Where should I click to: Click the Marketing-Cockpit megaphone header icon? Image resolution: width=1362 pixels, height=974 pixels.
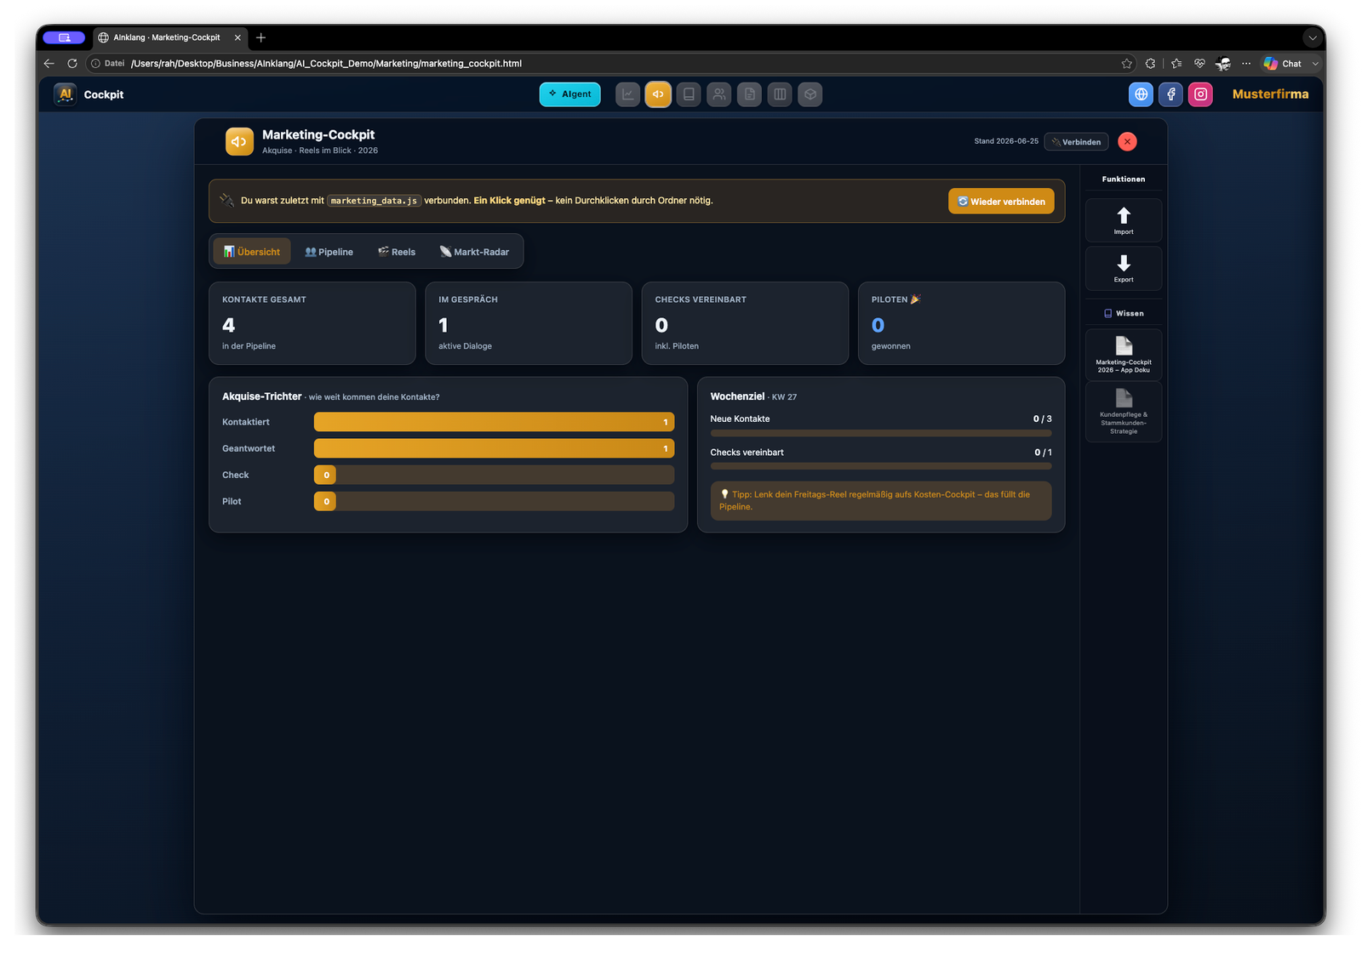coord(239,141)
